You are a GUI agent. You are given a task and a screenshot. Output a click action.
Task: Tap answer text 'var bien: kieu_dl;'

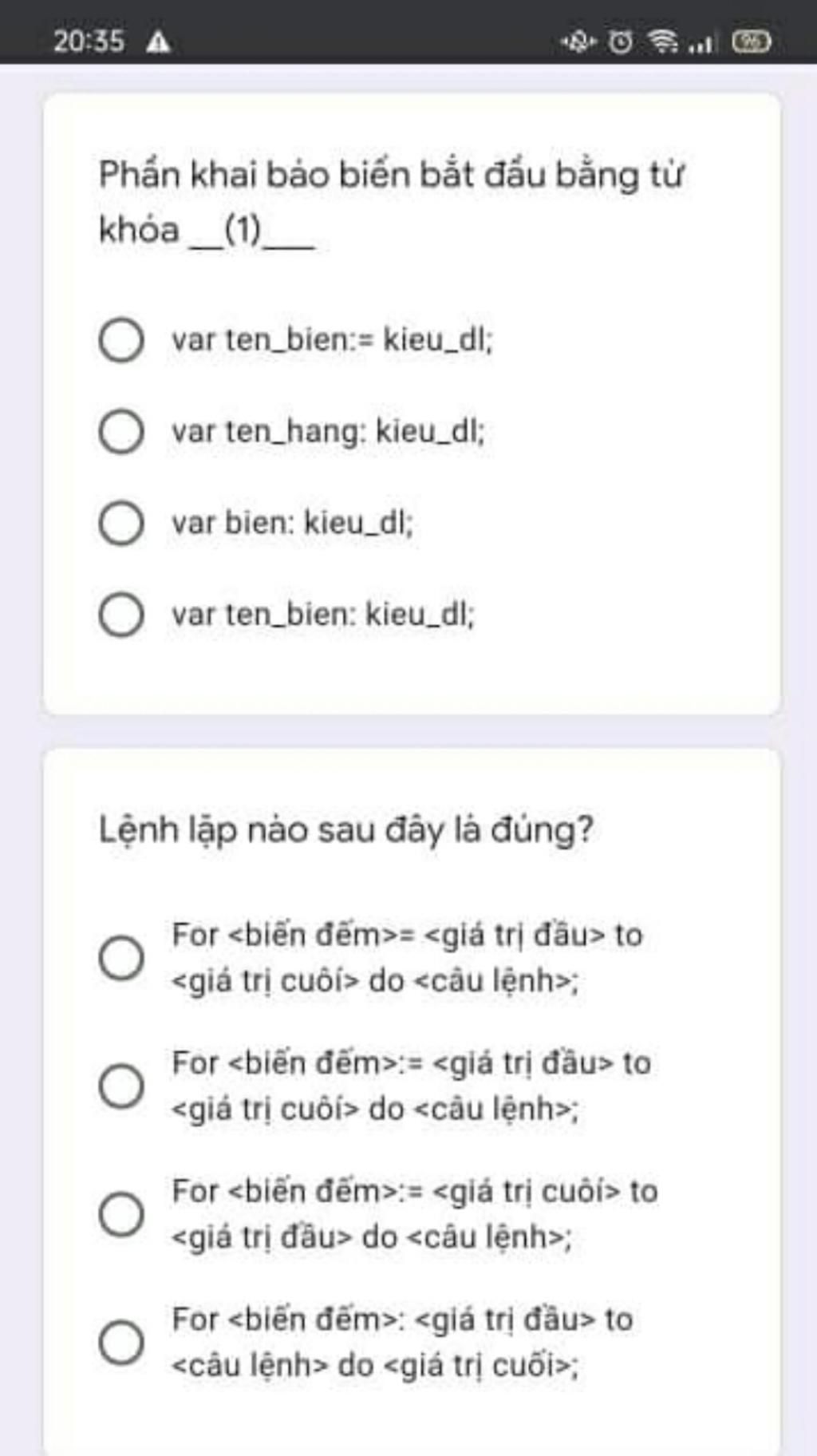pos(293,523)
